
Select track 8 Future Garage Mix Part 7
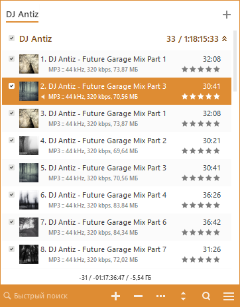[117, 255]
